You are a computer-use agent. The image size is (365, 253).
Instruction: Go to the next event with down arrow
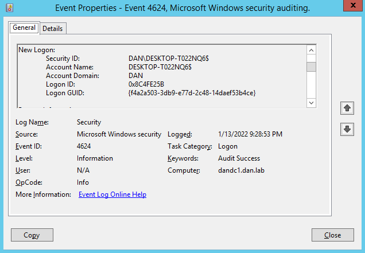pos(347,129)
